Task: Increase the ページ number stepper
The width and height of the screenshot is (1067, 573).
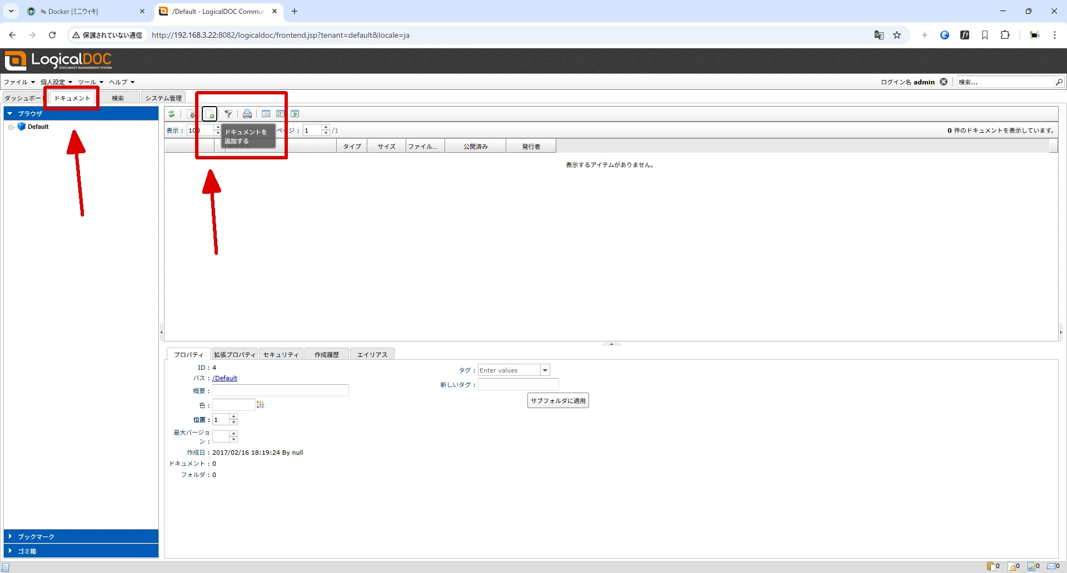Action: [326, 127]
